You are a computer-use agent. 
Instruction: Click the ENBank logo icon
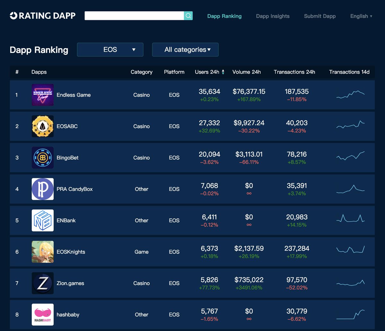[43, 221]
